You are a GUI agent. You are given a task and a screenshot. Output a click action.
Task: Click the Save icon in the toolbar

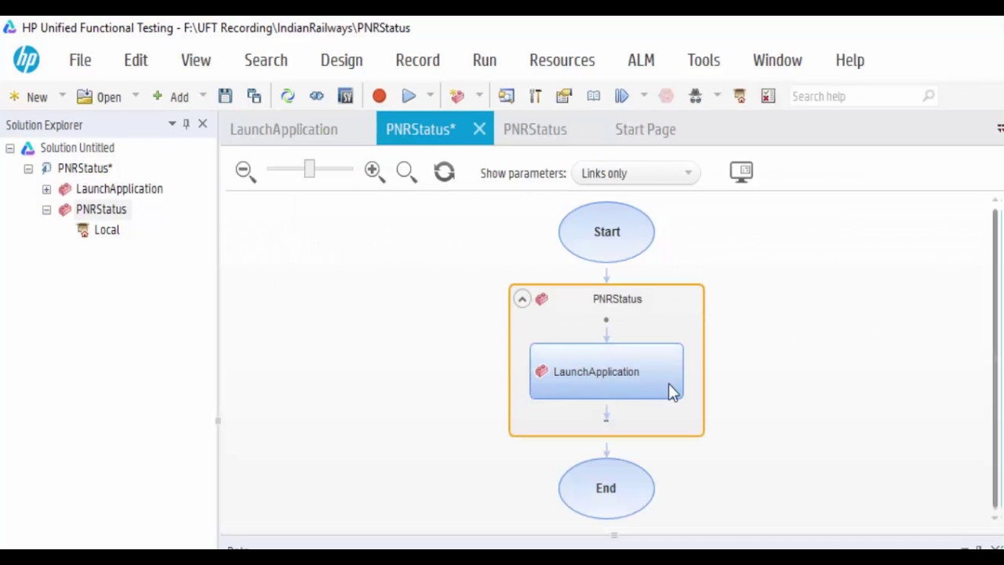point(225,96)
